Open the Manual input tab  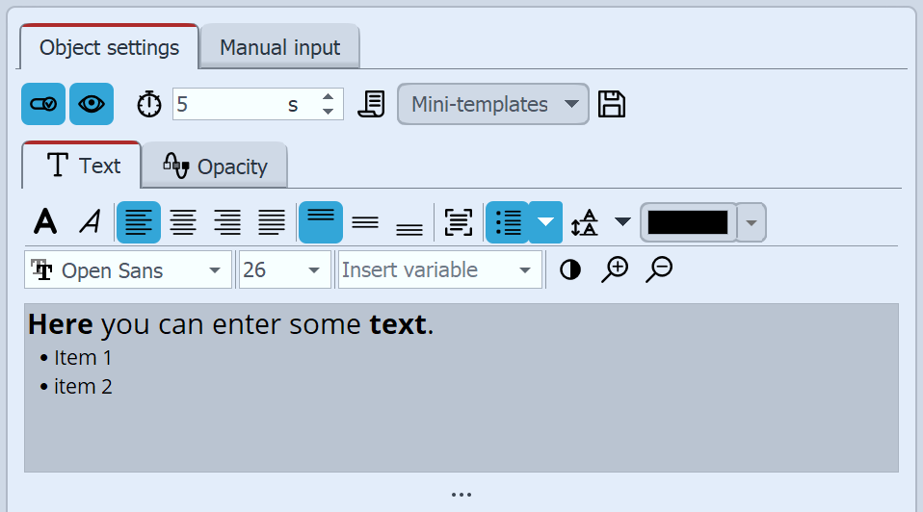[x=279, y=47]
